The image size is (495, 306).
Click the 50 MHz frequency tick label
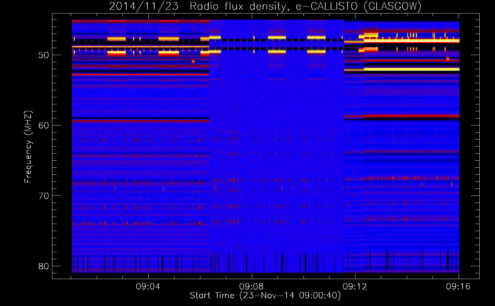coord(44,55)
